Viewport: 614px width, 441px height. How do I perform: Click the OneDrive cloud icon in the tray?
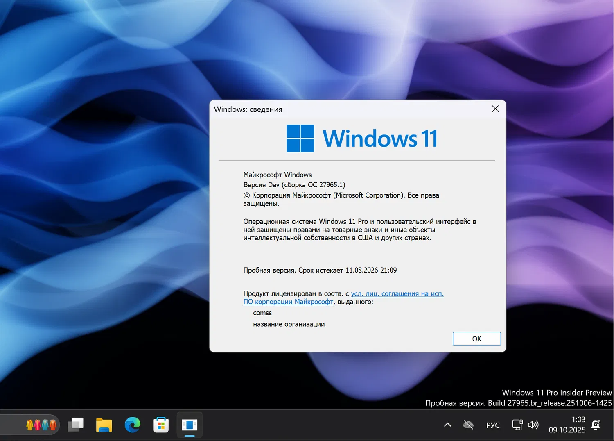click(468, 425)
